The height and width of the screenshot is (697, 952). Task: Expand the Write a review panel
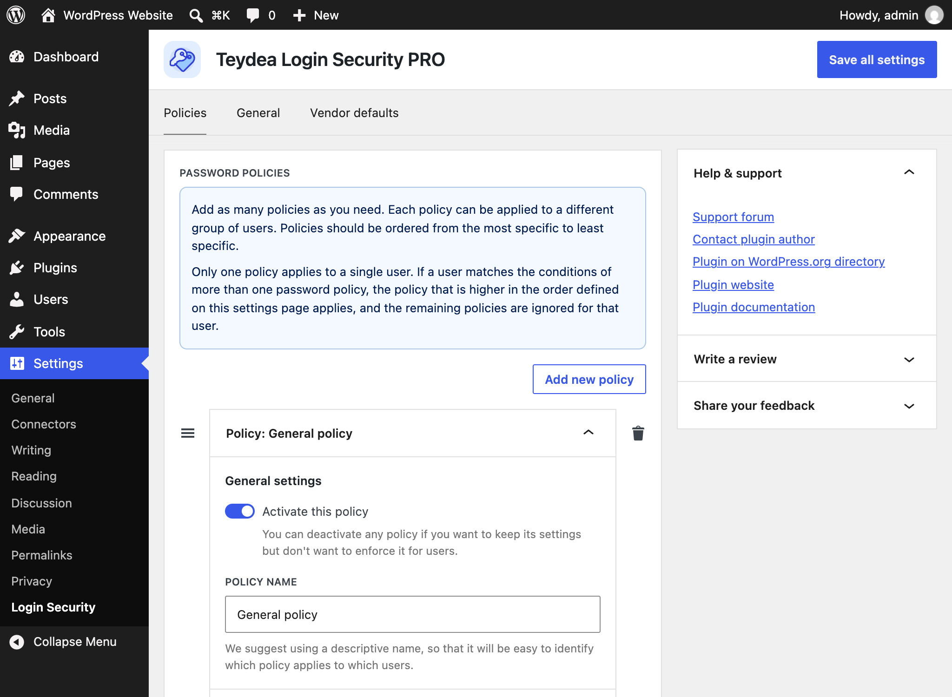[x=909, y=360]
